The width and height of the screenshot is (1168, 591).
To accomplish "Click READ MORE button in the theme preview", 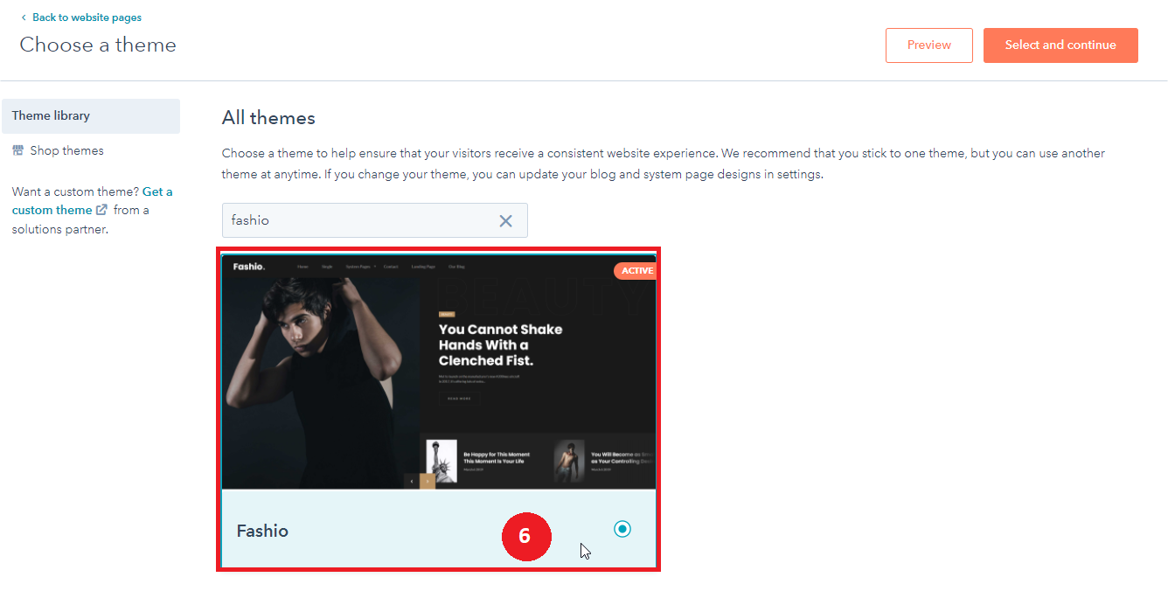I will tap(459, 398).
